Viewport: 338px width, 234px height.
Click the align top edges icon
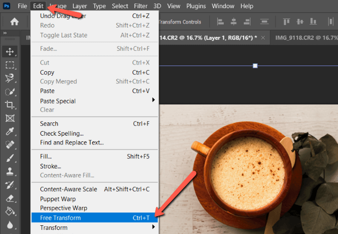286,22
